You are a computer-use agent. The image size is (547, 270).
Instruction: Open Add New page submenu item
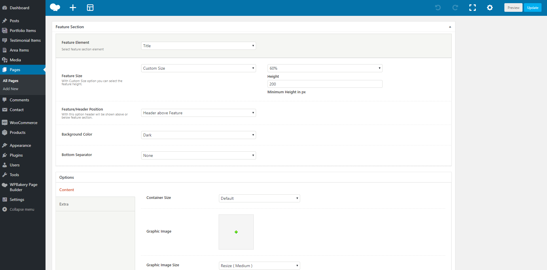tap(11, 89)
